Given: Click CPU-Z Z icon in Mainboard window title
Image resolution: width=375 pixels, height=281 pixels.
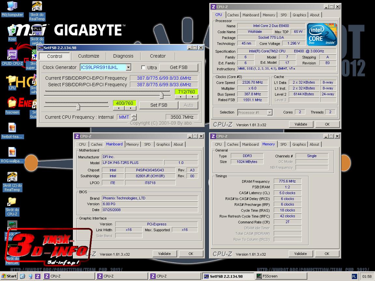Looking at the screenshot, I should pos(77,136).
